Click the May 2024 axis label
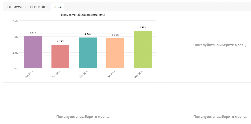 pyautogui.click(x=138, y=75)
